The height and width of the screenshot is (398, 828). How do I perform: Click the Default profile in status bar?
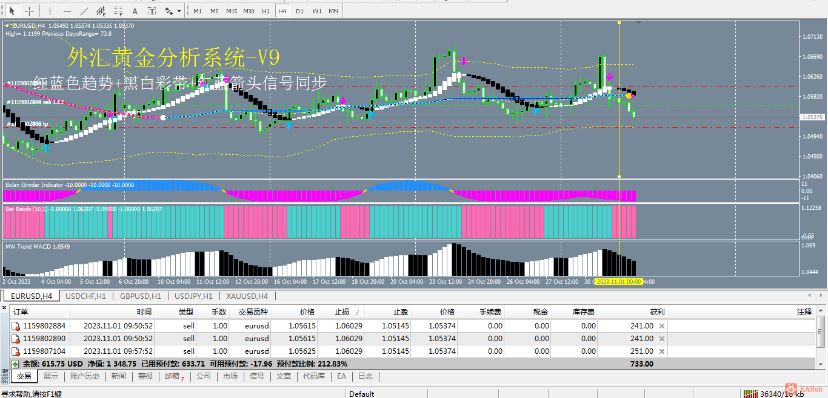point(362,394)
